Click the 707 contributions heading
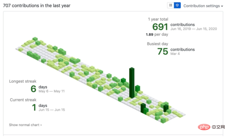 click(37, 5)
